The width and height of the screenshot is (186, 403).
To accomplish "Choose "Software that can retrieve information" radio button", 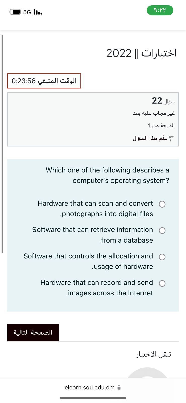I will coord(162,230).
